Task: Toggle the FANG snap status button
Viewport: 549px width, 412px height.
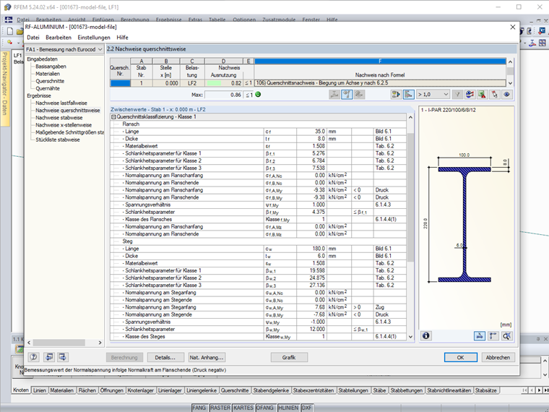Action: pos(200,408)
